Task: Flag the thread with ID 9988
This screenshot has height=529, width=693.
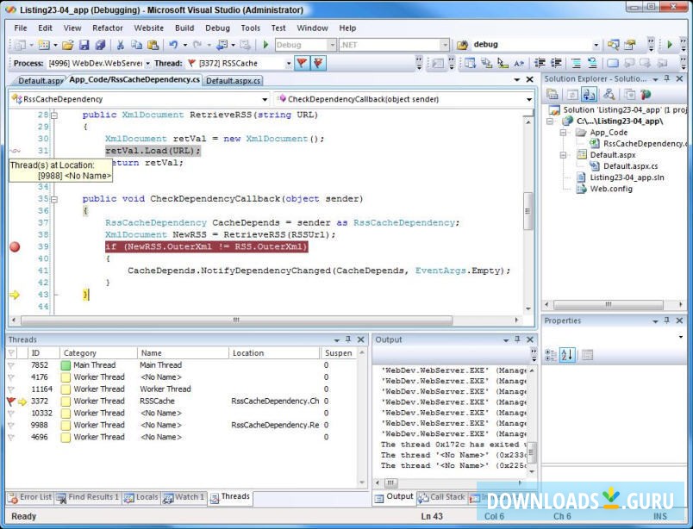Action: pos(11,425)
